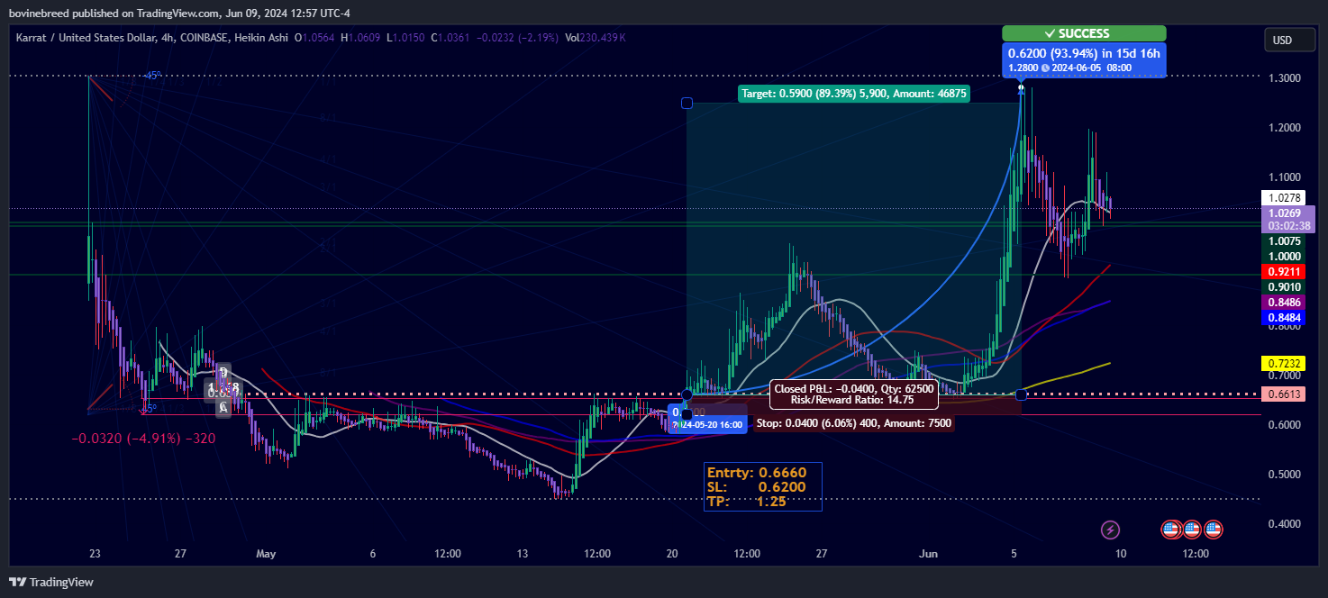Image resolution: width=1328 pixels, height=598 pixels.
Task: Click the 23 date on time axis
Action: [x=95, y=554]
